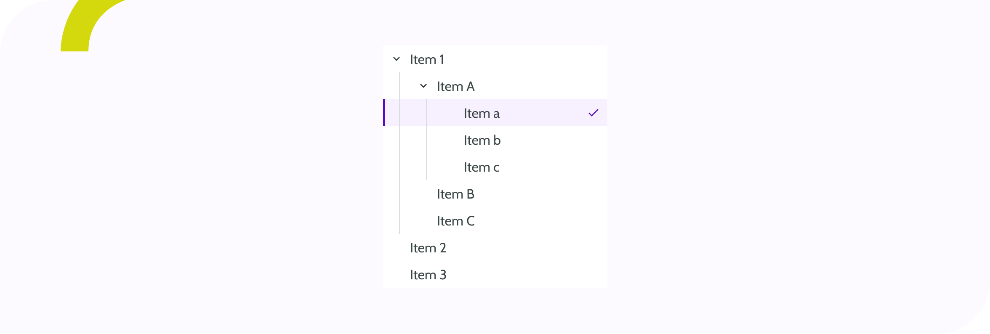Click the indent guide line left of Item b
The image size is (990, 334).
(x=426, y=140)
